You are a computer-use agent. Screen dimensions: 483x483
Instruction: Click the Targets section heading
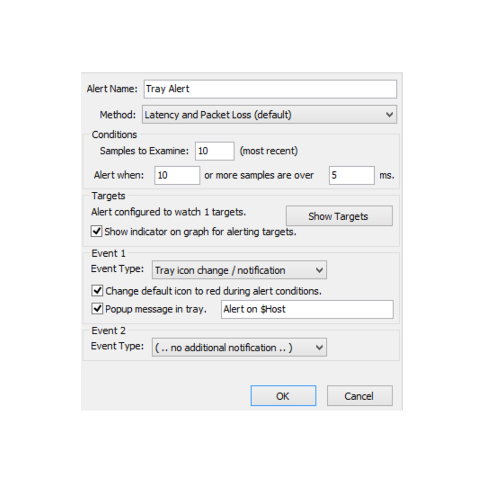click(108, 196)
